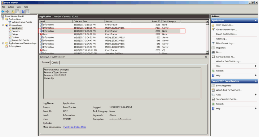Viewport: 259px width, 137px height.
Task: Expand Applications and Services Logs node
Action: (x=3, y=43)
